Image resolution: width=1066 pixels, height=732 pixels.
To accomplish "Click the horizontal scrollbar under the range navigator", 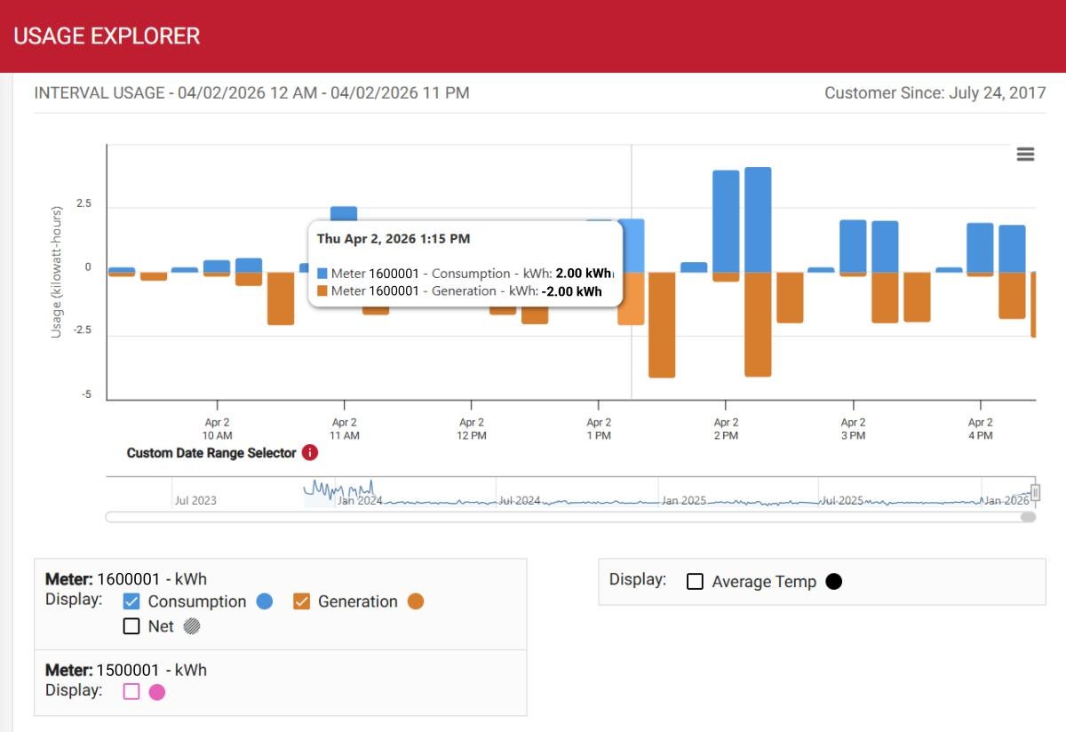I will coord(569,517).
